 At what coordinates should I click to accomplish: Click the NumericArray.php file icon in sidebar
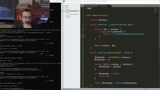click(x=68, y=11)
